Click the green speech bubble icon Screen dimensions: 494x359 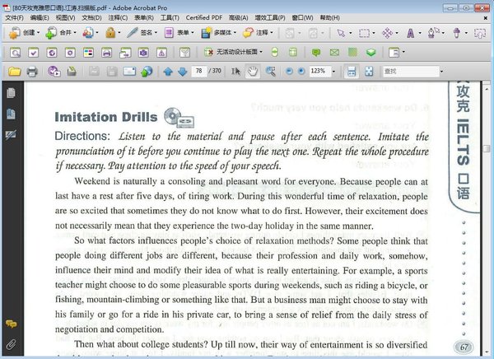[x=315, y=53]
